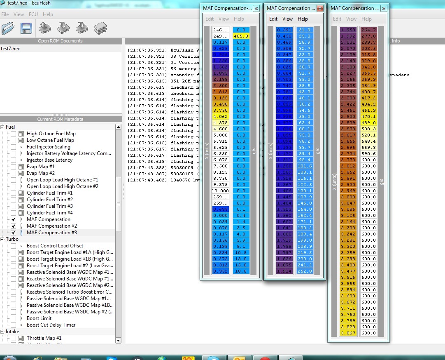Uncheck the MAF Compensation #3 checkbox
445x360 pixels.
[x=13, y=233]
